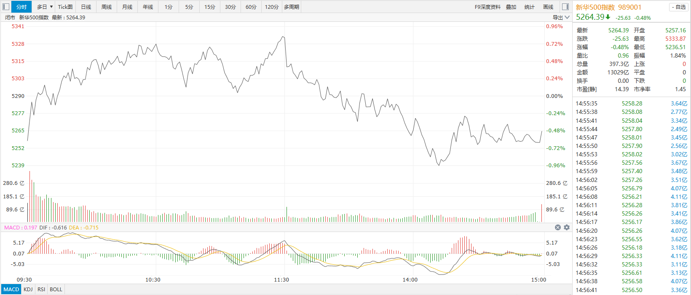This screenshot has width=691, height=295.
Task: Switch indicator to RSI
Action: (x=41, y=289)
